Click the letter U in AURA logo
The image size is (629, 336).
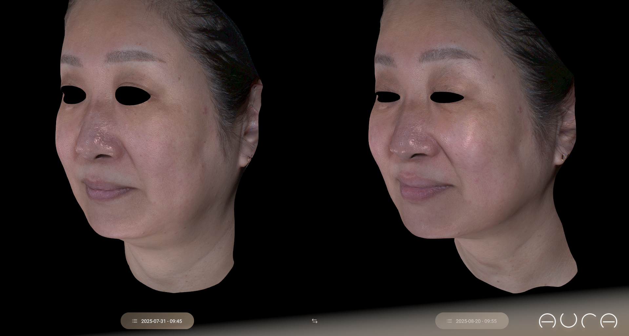pos(568,320)
